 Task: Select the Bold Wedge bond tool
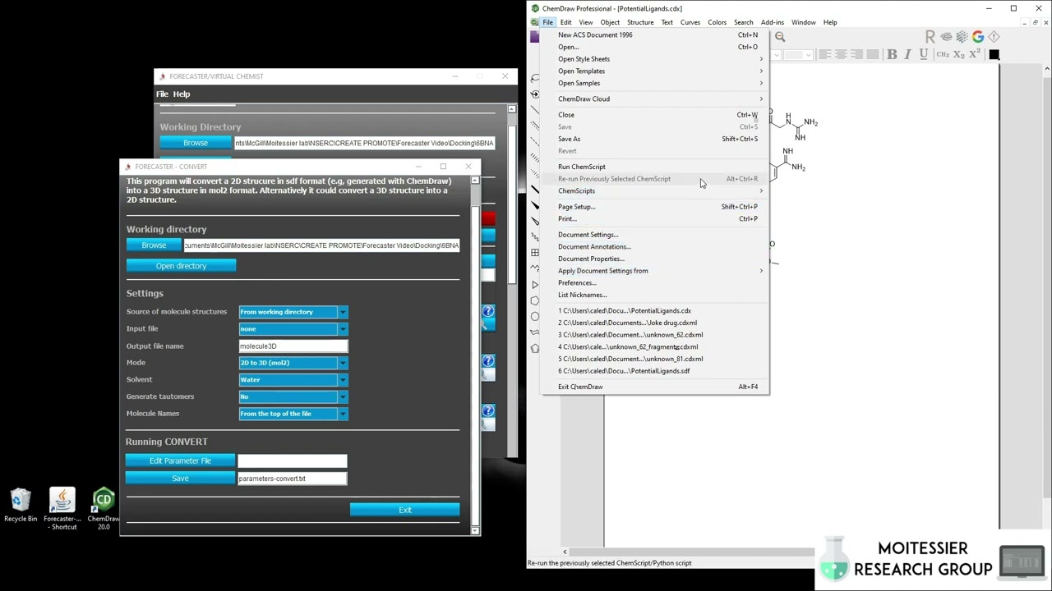coord(535,205)
